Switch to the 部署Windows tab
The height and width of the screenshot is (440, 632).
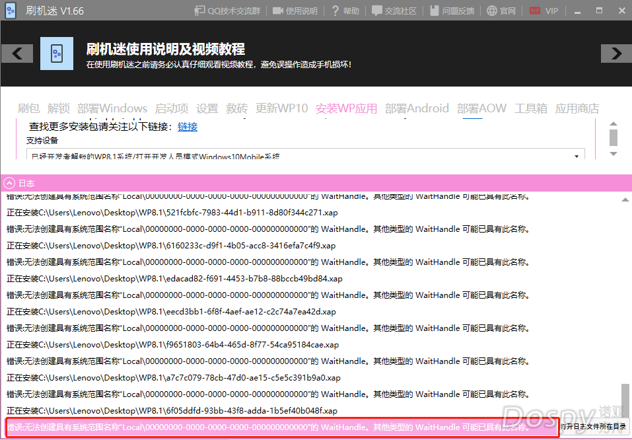(x=112, y=108)
